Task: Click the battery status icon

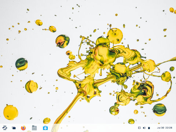Action: coord(149,128)
